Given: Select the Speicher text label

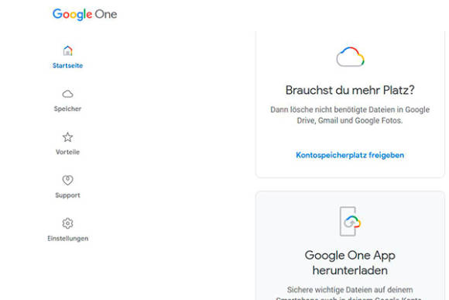Looking at the screenshot, I should point(67,109).
